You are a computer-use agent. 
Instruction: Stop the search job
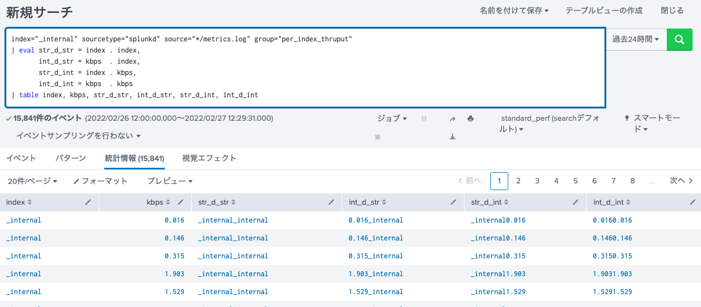pyautogui.click(x=378, y=136)
